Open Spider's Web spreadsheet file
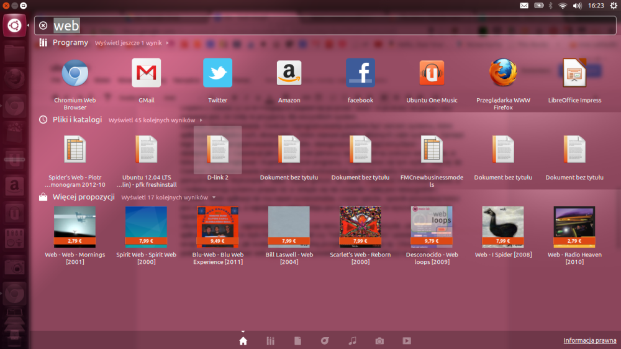This screenshot has width=621, height=349. point(75,150)
